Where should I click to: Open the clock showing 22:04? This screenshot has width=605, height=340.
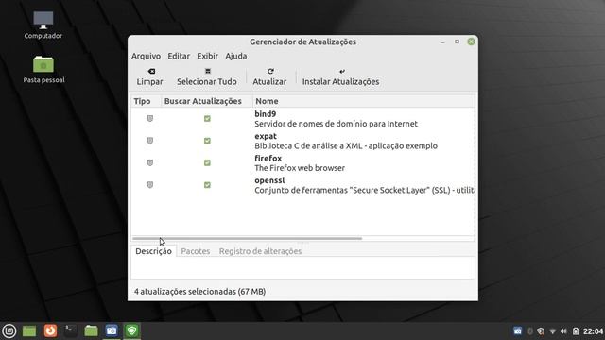593,331
